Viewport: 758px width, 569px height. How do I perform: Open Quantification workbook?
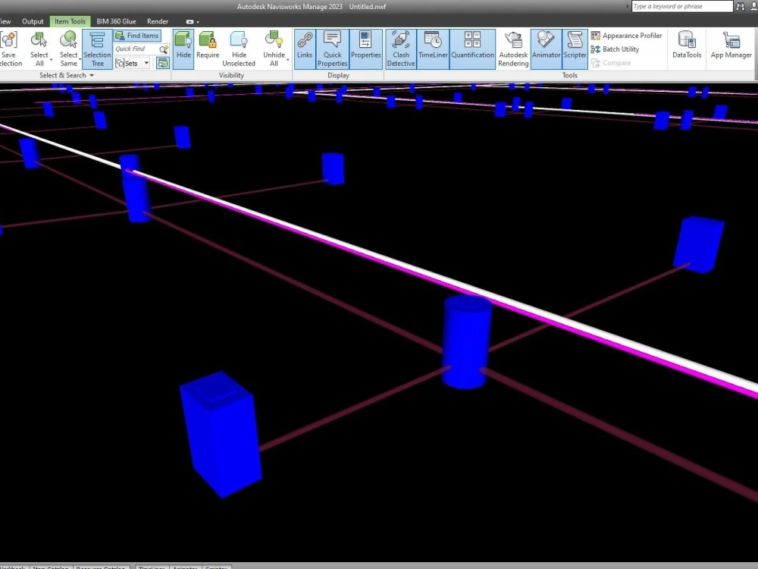472,46
